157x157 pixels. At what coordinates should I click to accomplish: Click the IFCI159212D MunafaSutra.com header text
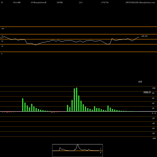coord(140,3)
